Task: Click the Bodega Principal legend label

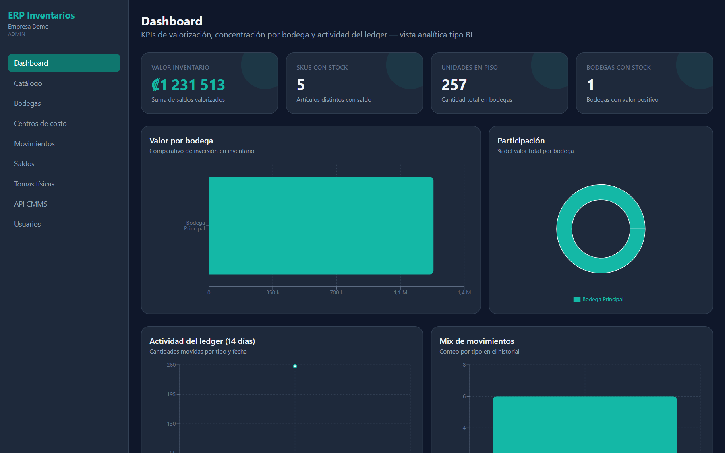Action: (603, 300)
